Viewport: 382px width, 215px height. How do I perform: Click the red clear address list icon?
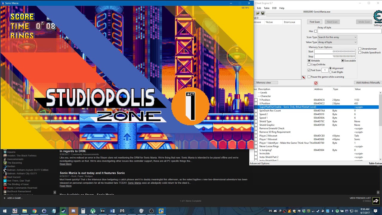click(x=316, y=83)
